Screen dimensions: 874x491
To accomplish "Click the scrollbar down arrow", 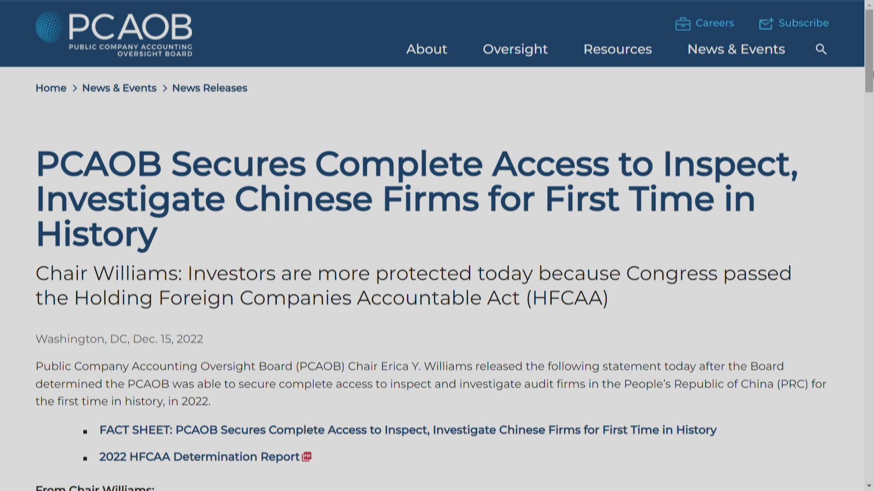I will point(869,486).
